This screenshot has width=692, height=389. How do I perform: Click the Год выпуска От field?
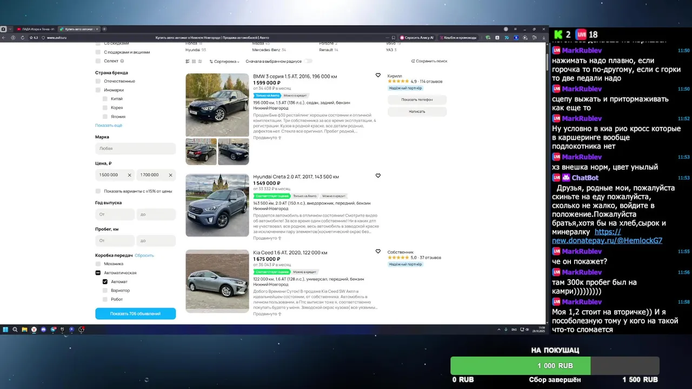click(x=115, y=214)
